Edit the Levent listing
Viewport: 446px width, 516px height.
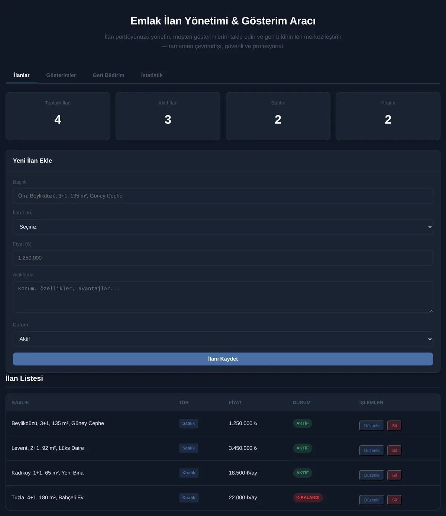372,451
